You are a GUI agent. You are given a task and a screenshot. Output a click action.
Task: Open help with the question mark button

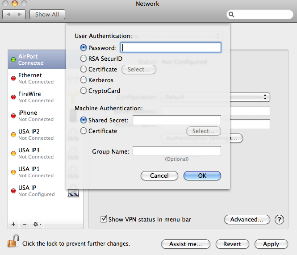click(x=279, y=220)
